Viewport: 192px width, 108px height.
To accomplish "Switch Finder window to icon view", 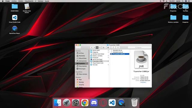I will [x=91, y=47].
